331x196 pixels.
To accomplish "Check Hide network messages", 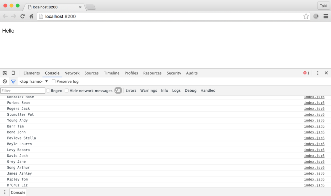I will click(67, 90).
